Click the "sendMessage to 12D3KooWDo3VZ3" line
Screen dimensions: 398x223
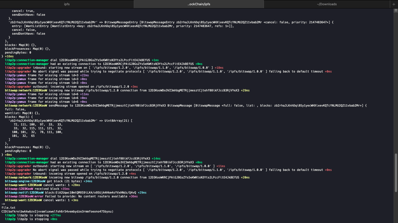tap(186, 105)
